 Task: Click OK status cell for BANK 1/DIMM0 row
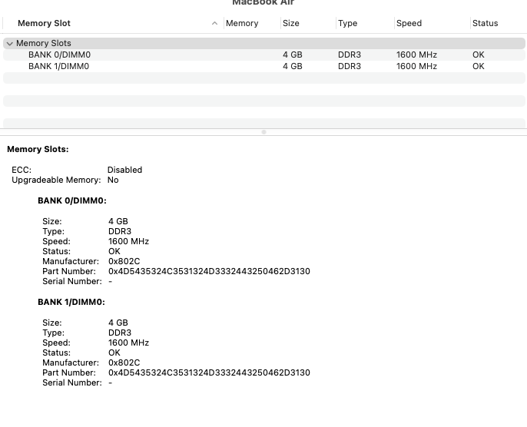click(479, 66)
